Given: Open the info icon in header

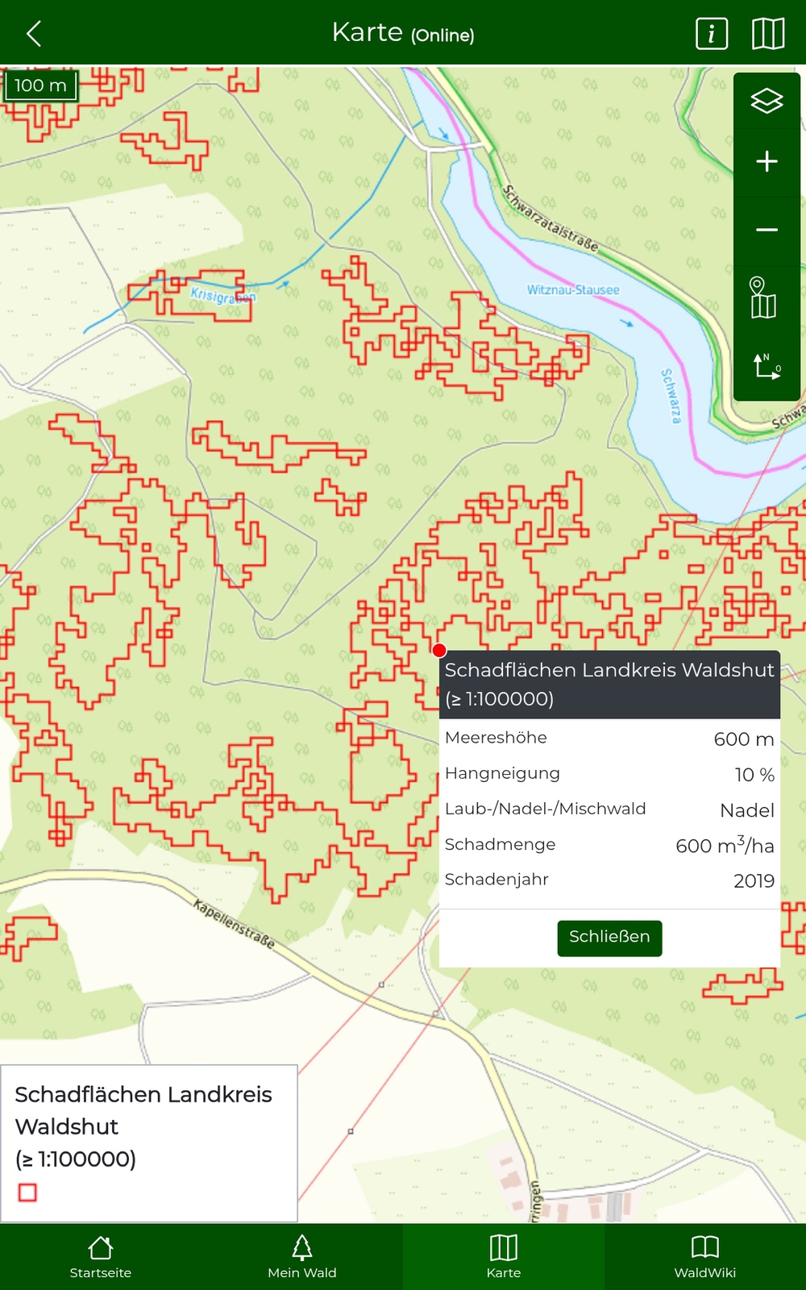Looking at the screenshot, I should pos(711,34).
